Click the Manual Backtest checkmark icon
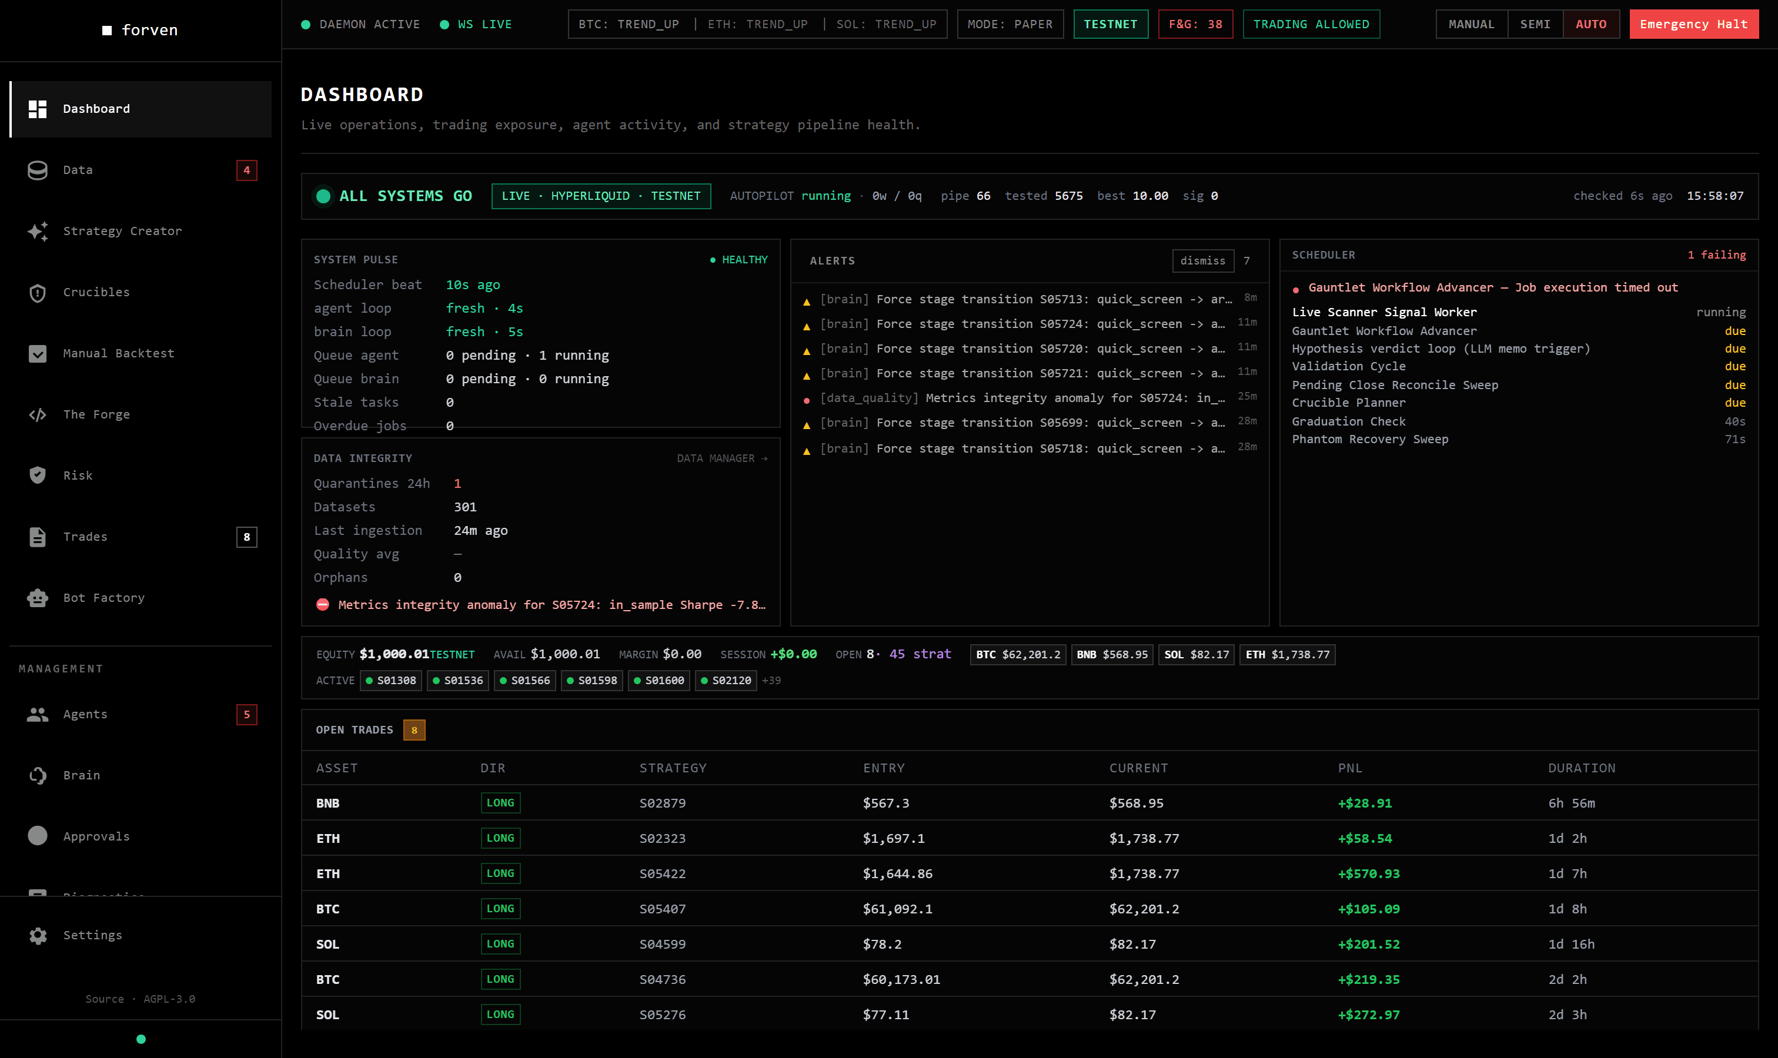 tap(37, 354)
